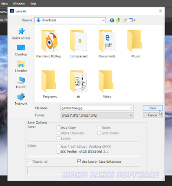172x186 pixels.
Task: Toggle the Alpha Channels checkbox
Action: (59, 133)
